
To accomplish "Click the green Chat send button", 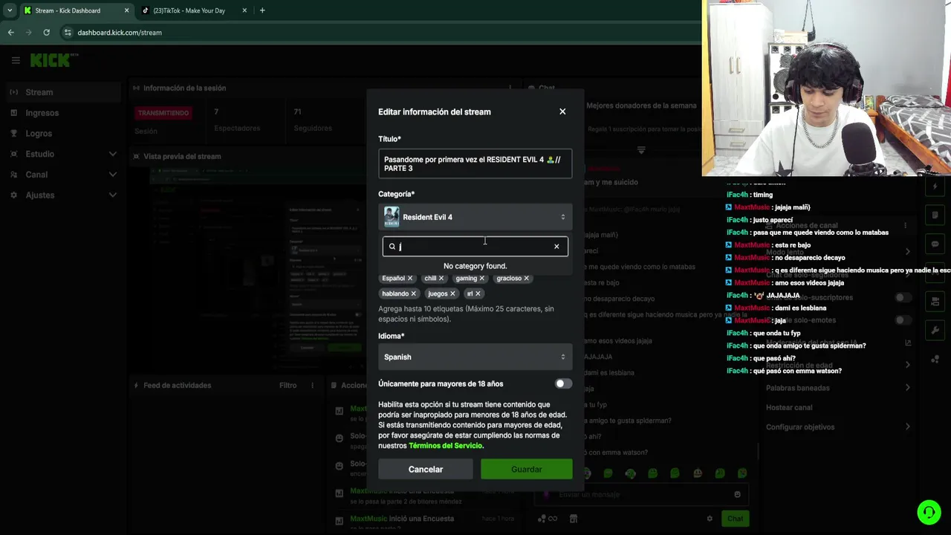I will point(735,519).
